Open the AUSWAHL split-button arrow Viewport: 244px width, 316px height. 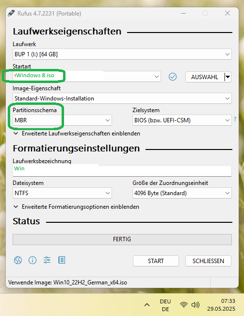[x=228, y=77]
